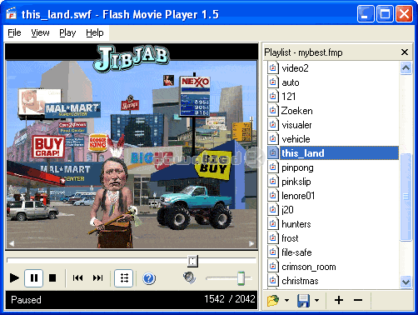Click the save playlist floppy disk icon

click(303, 301)
